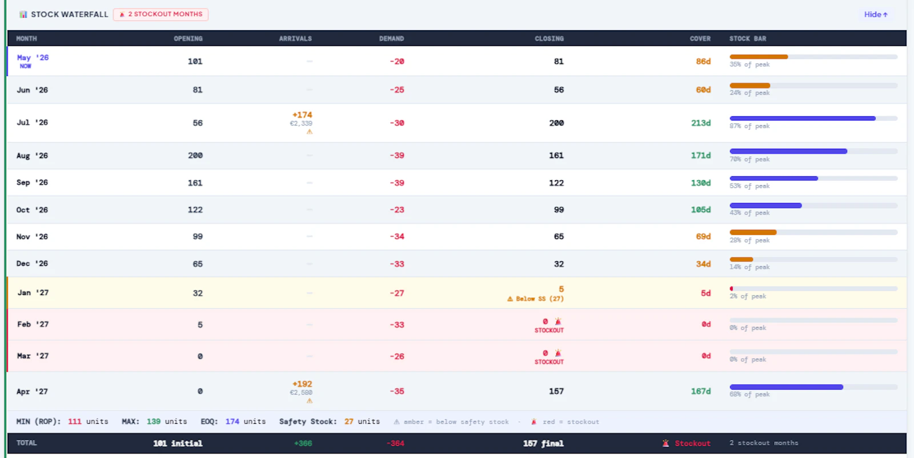914x458 pixels.
Task: Select the Oct '26 month row
Action: coord(456,209)
